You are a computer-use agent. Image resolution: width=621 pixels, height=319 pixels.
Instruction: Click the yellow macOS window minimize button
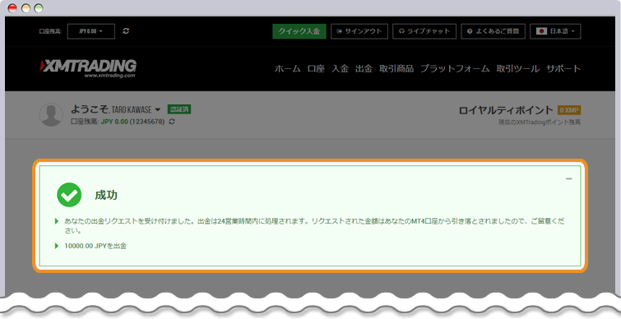coord(25,8)
